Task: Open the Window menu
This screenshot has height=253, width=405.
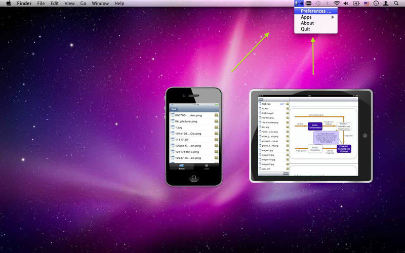Action: (100, 4)
